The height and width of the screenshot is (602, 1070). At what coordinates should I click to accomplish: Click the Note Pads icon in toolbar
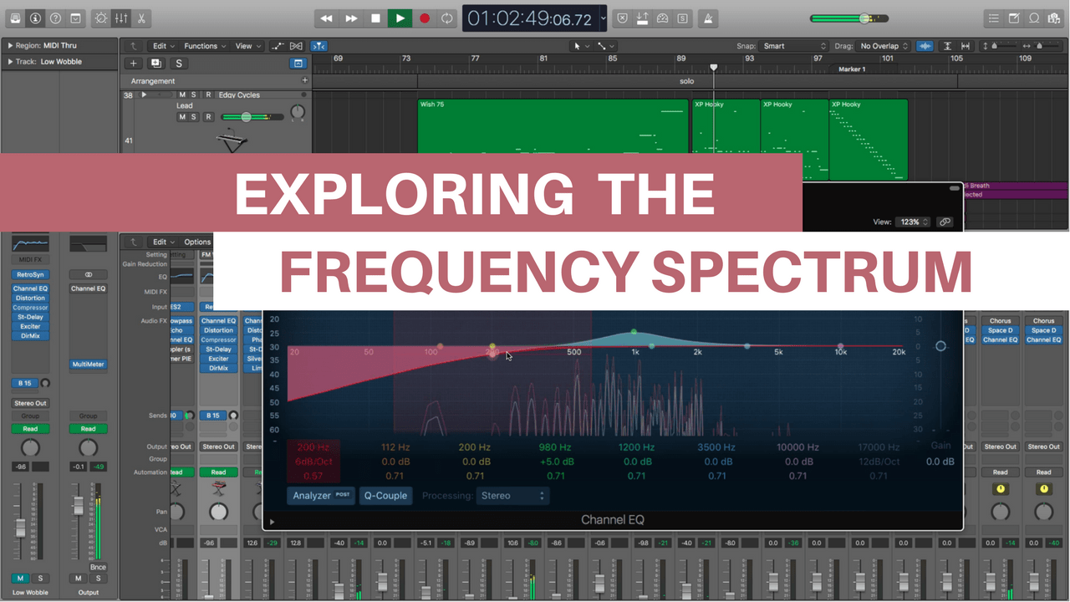tap(1013, 18)
